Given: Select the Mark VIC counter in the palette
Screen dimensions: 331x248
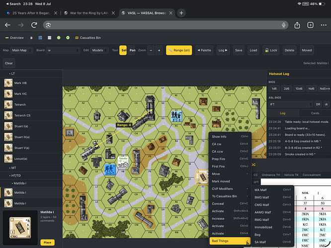Looking at the screenshot, I should tap(31, 94).
